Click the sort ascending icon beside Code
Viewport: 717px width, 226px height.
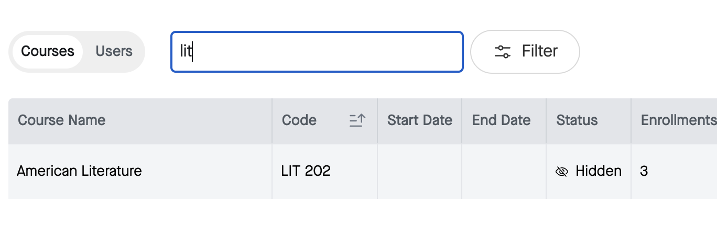click(357, 120)
